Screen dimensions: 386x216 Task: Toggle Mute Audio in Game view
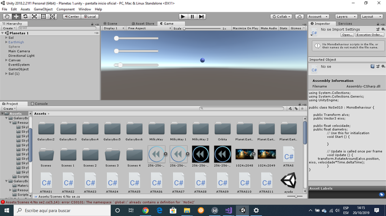pyautogui.click(x=268, y=28)
